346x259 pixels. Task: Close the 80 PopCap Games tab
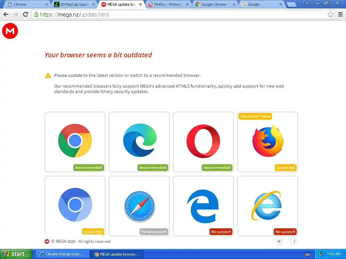94,4
